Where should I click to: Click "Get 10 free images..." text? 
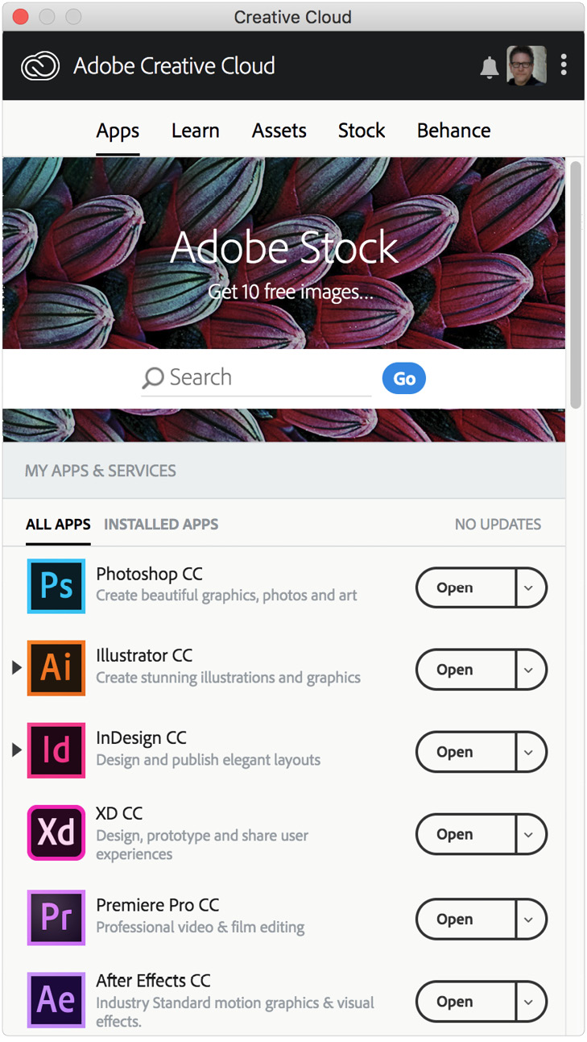coord(291,292)
